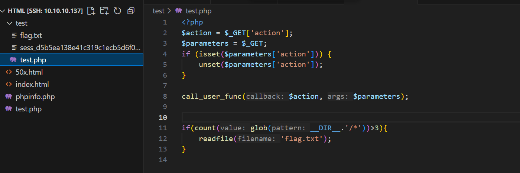Collapse all folders in explorer
520x173 pixels.
point(131,11)
